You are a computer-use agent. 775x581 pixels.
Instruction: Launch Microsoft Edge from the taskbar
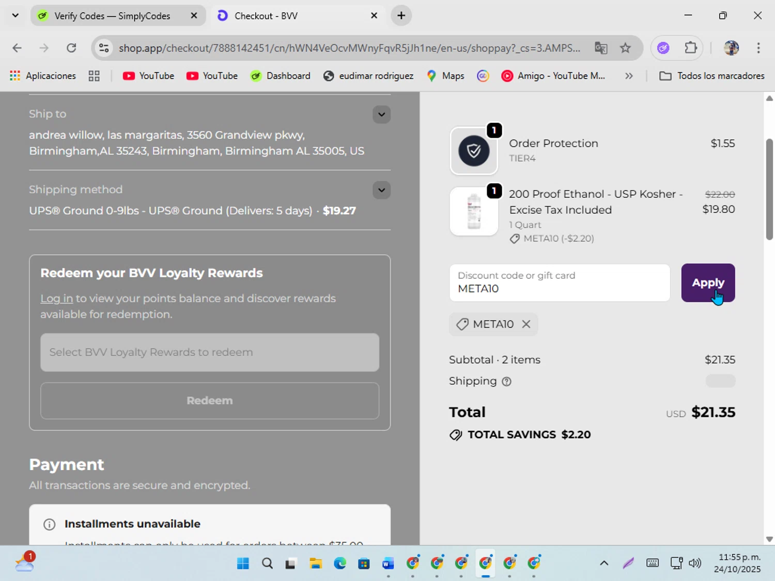click(x=340, y=563)
